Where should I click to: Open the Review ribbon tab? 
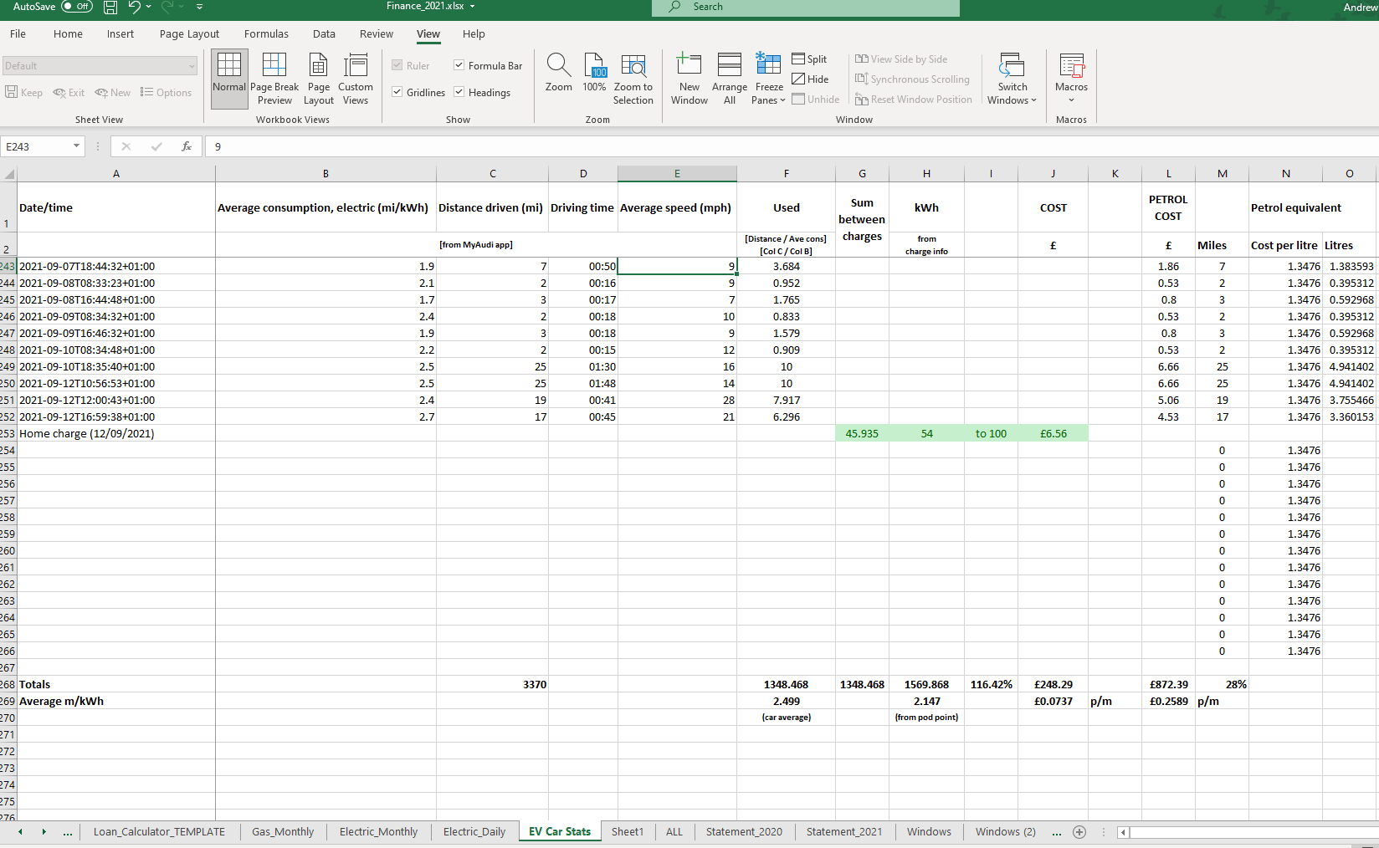click(x=377, y=34)
